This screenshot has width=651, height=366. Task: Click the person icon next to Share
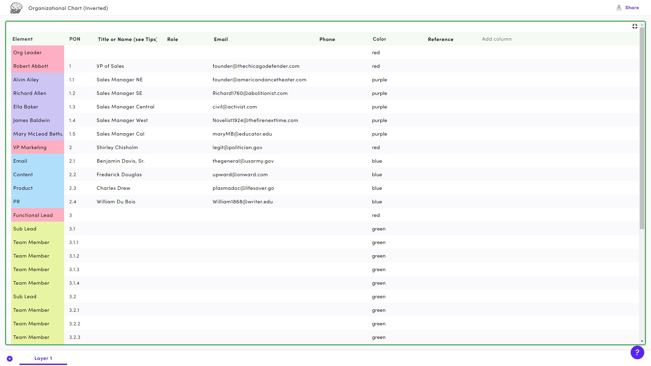pos(619,7)
